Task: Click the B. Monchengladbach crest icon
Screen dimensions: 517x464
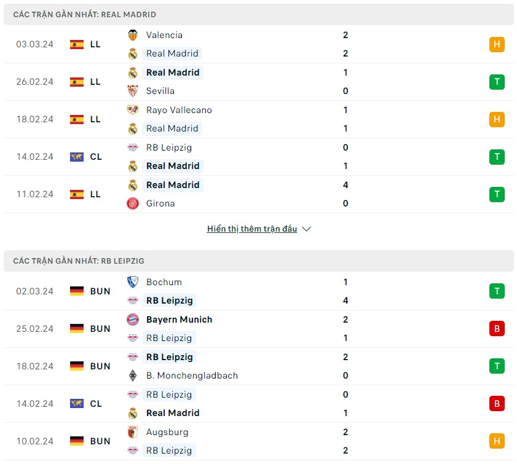Action: click(133, 376)
